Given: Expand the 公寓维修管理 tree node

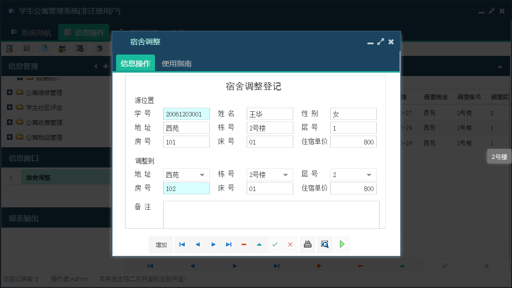Looking at the screenshot, I should 9,92.
